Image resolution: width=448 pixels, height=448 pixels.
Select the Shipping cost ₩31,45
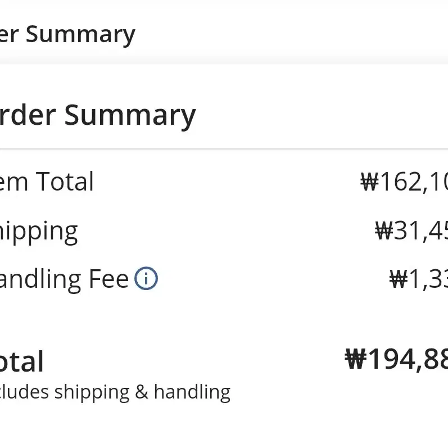pos(411,232)
